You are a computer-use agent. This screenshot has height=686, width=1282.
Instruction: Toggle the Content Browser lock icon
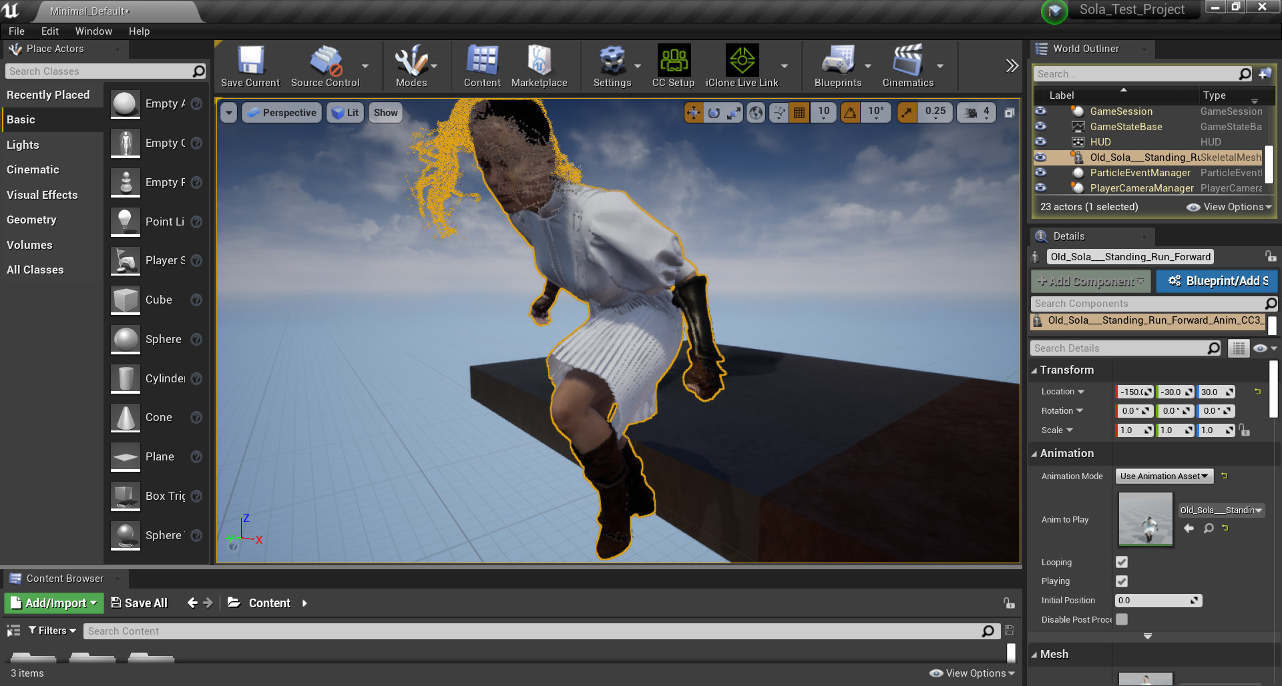click(x=1009, y=603)
